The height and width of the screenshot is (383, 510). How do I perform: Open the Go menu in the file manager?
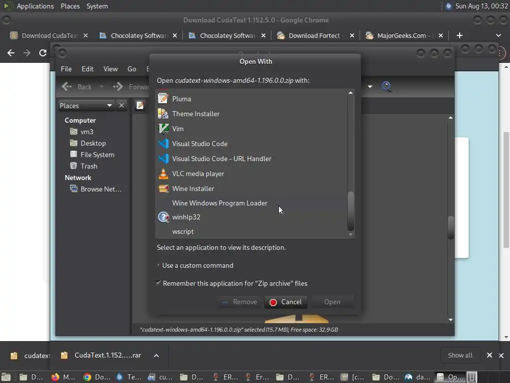click(131, 69)
